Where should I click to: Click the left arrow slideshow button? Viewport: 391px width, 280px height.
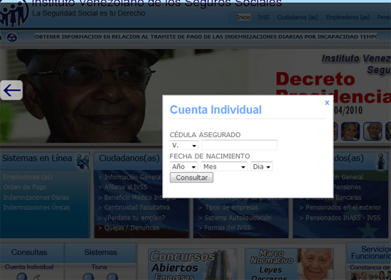click(x=11, y=90)
